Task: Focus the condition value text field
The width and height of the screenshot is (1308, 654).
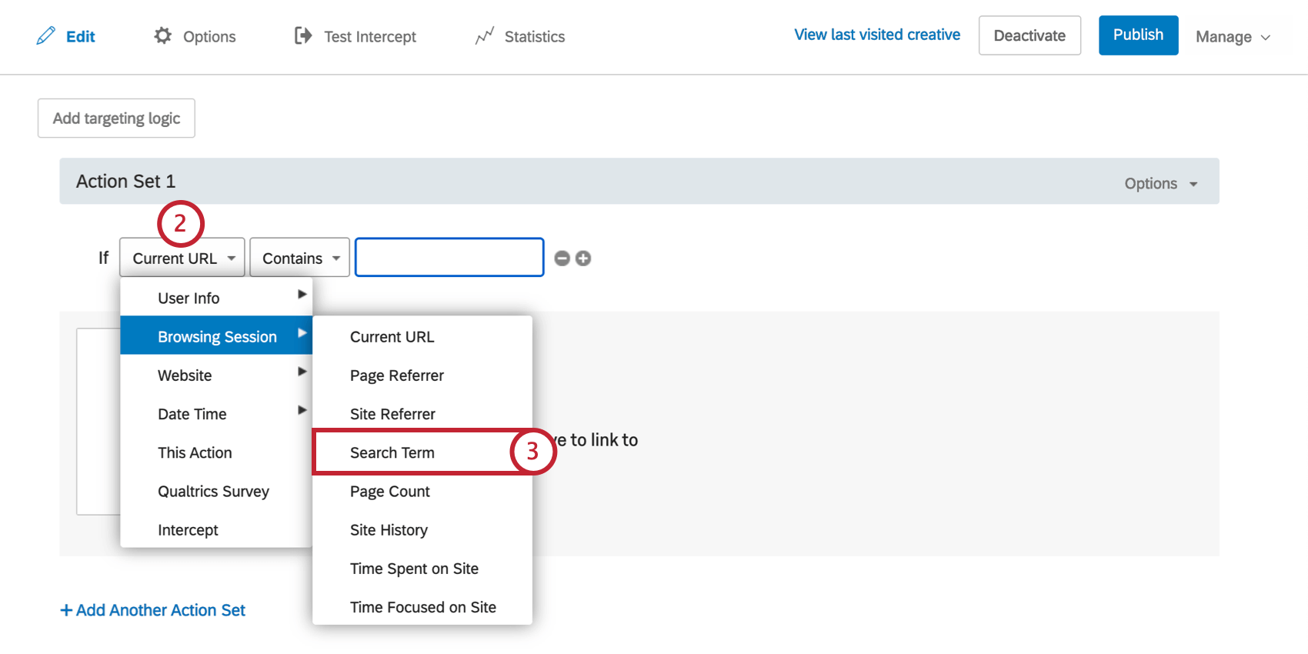Action: pos(449,258)
